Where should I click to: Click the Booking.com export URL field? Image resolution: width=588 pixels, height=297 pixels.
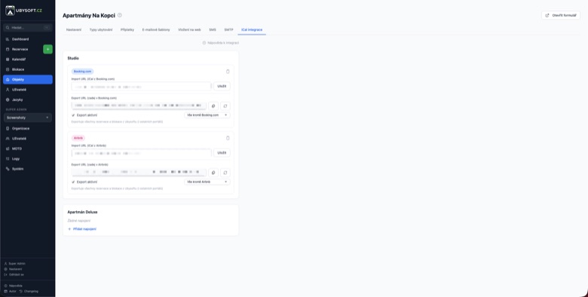(x=139, y=106)
